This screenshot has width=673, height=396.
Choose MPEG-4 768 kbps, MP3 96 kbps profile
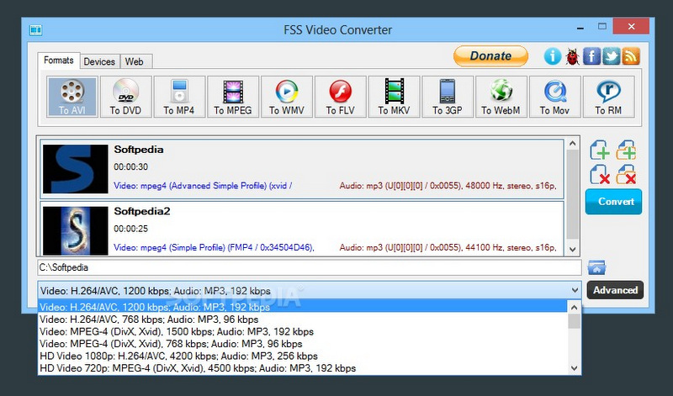coord(303,344)
